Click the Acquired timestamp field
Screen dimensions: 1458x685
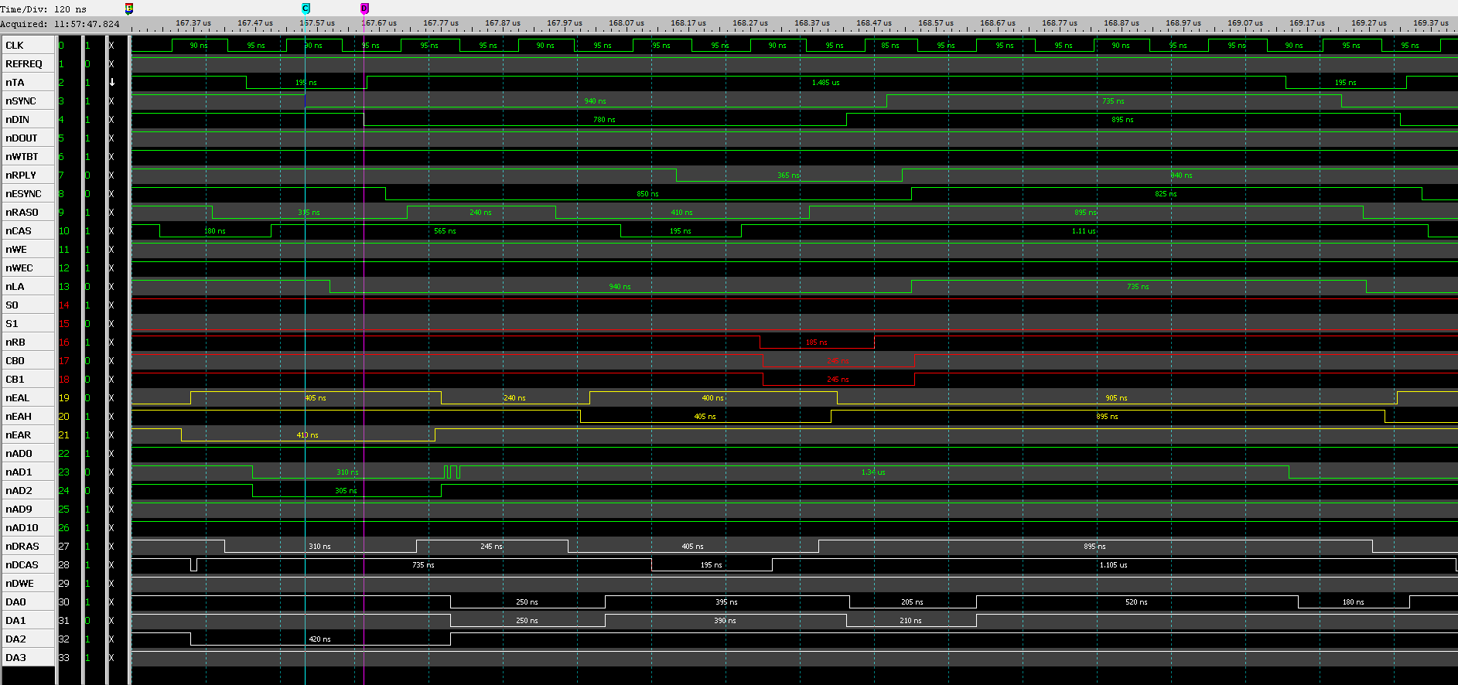(60, 24)
